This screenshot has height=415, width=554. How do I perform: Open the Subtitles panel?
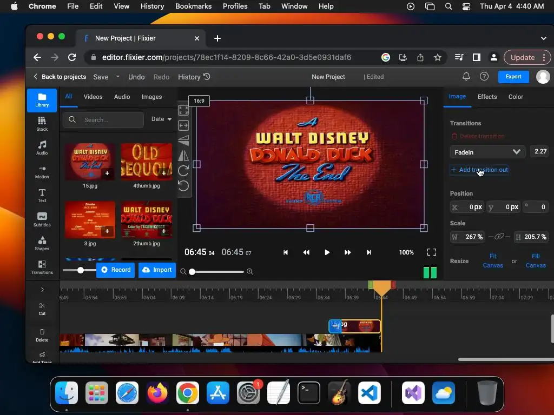(x=42, y=219)
